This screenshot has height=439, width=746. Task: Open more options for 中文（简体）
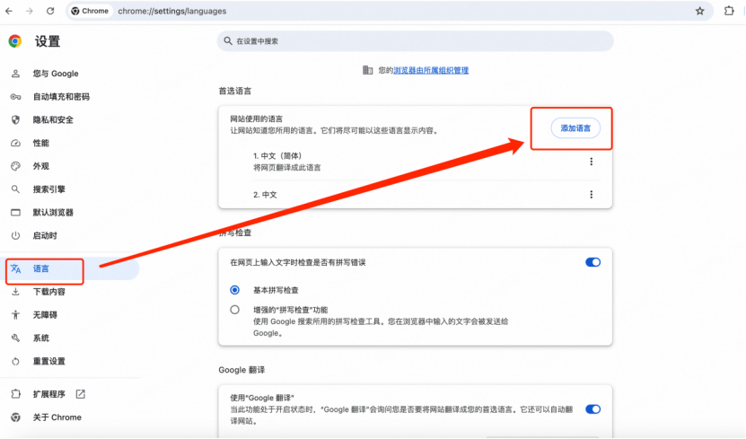[x=592, y=162]
